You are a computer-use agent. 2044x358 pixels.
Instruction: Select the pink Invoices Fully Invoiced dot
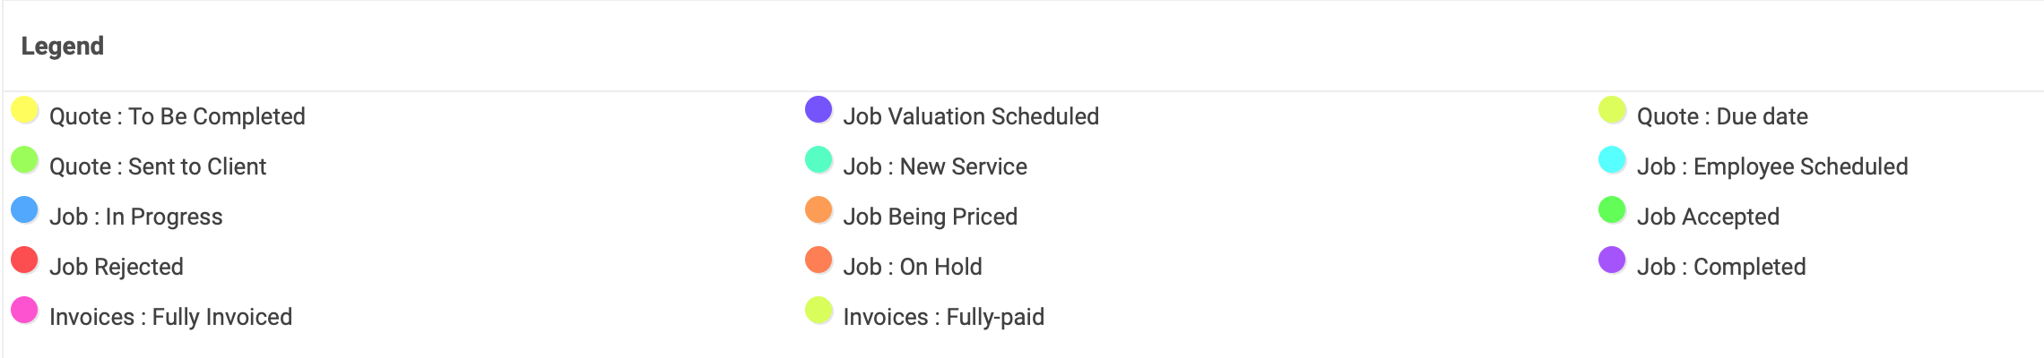click(25, 311)
